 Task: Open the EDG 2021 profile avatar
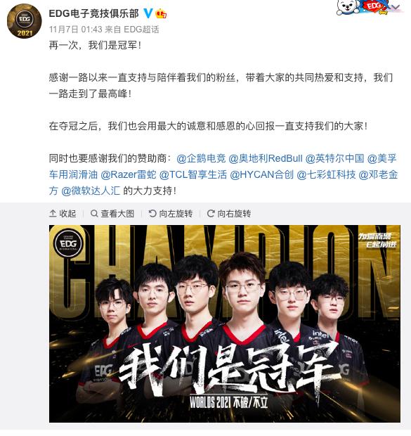tap(24, 21)
